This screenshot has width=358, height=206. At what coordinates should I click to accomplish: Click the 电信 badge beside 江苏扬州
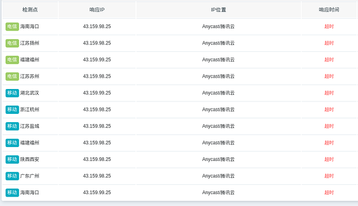point(12,43)
